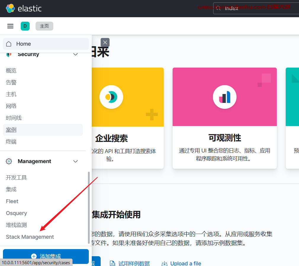299x266 pixels.
Task: Open 堆栈监测 under Management
Action: click(x=16, y=225)
